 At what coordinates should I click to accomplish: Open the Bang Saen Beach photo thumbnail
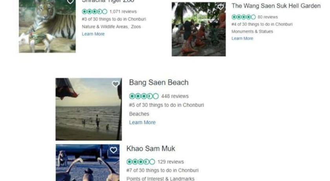(88, 109)
